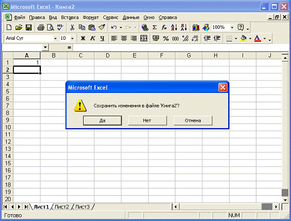Screen dimensions: 291x221
Task: Open the Borders dropdown arrow
Action: [x=236, y=39]
